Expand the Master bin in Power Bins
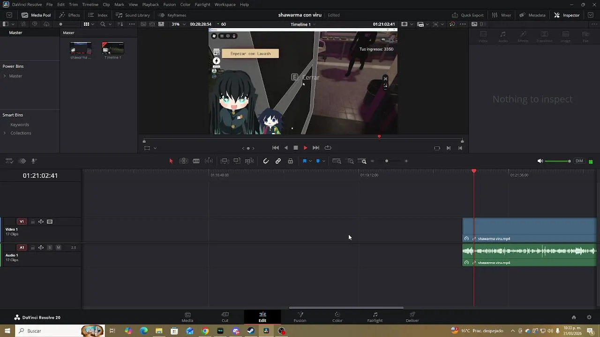This screenshot has width=600, height=337. [x=5, y=76]
